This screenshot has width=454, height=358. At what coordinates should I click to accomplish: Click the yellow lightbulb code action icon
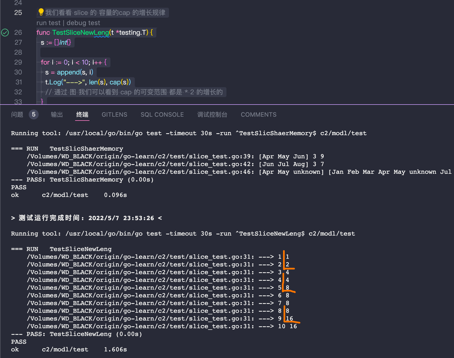click(x=41, y=12)
